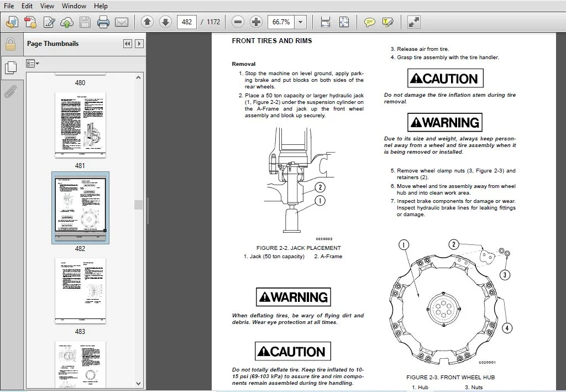Open the View menu
The height and width of the screenshot is (392, 566).
(x=47, y=6)
